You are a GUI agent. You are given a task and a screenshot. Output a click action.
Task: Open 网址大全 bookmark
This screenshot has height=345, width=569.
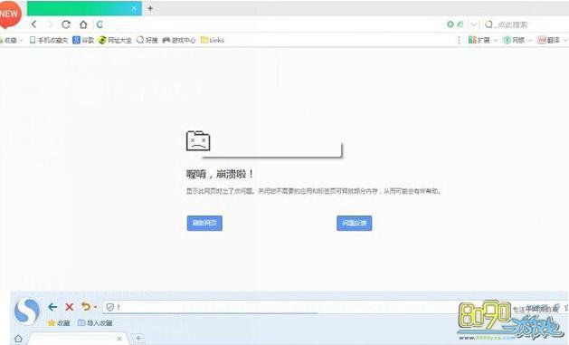click(x=115, y=40)
